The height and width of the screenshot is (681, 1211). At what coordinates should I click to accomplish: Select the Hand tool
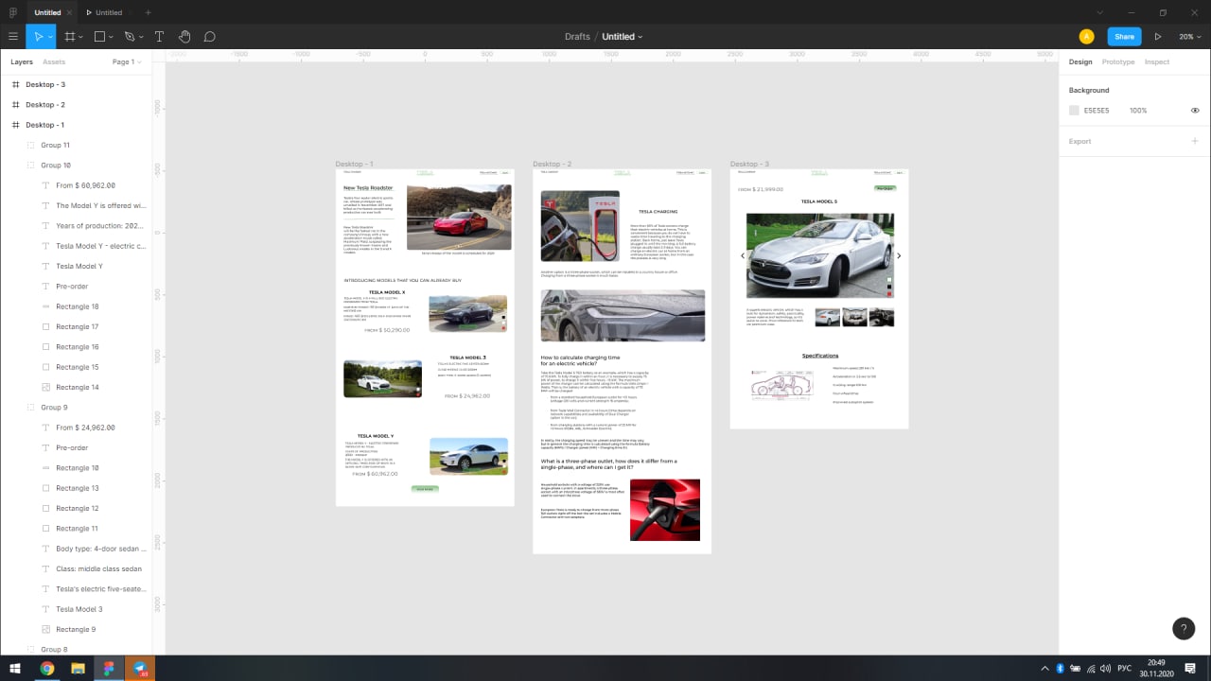(x=184, y=37)
